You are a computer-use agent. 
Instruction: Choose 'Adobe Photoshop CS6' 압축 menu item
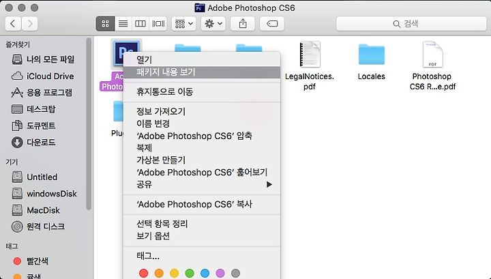pyautogui.click(x=202, y=136)
